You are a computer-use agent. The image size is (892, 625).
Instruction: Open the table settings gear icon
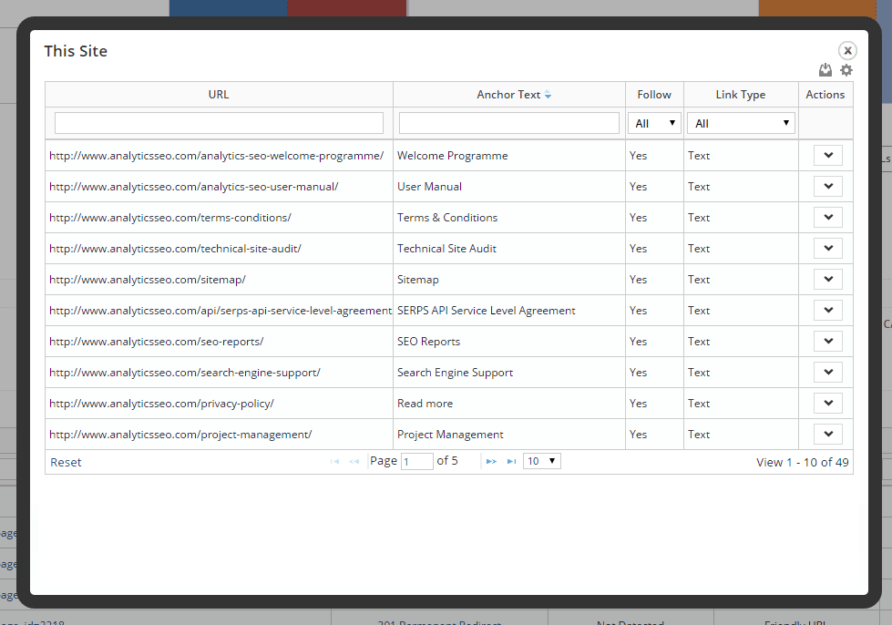pos(846,70)
